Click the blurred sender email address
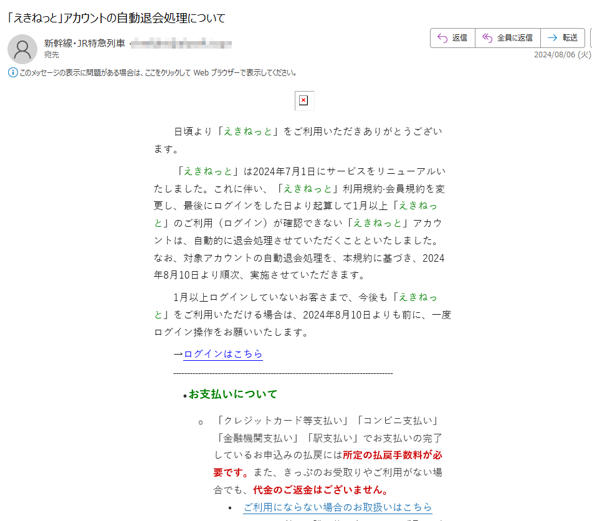This screenshot has width=592, height=521. point(181,44)
